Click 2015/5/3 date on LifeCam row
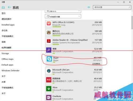The image size is (133, 101). 97,72
